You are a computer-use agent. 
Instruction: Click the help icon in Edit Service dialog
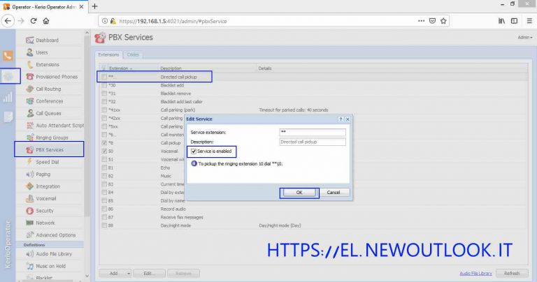point(340,119)
